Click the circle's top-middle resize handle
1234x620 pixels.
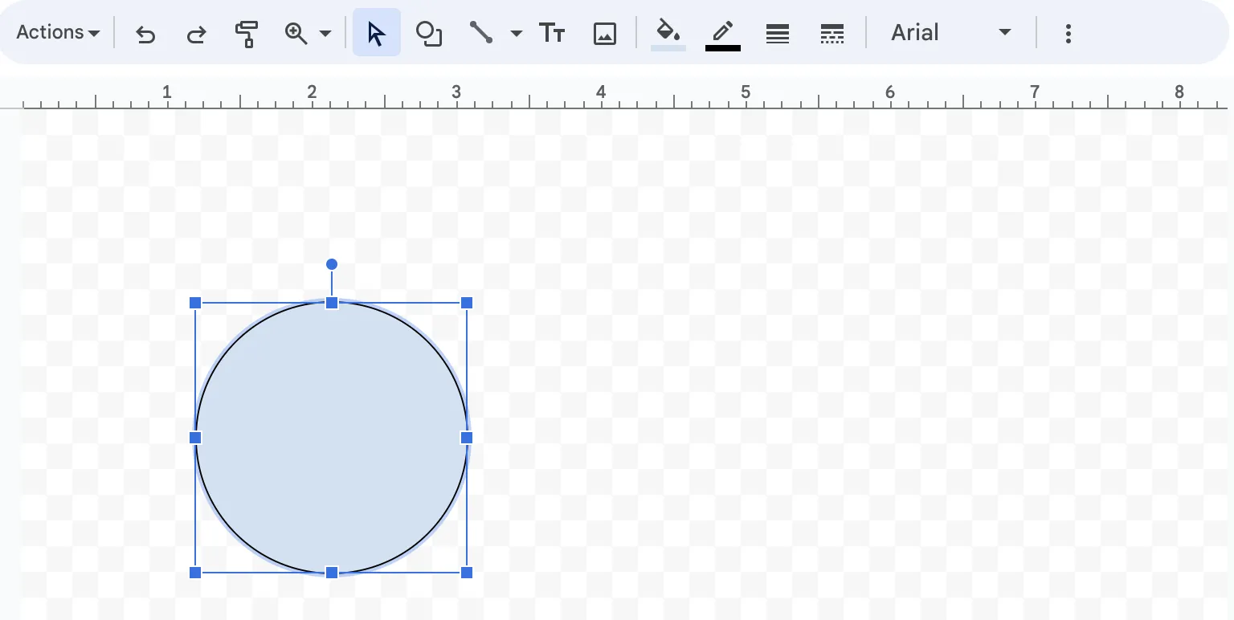pyautogui.click(x=332, y=303)
